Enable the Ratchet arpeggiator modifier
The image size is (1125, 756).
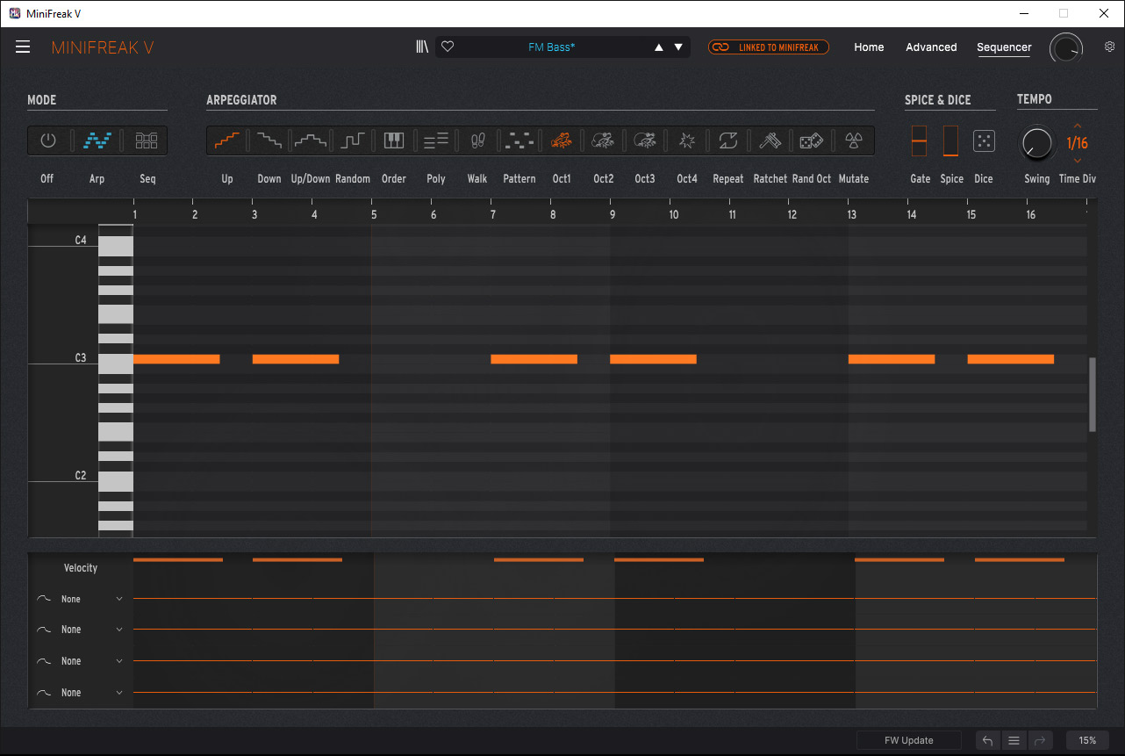tap(770, 140)
